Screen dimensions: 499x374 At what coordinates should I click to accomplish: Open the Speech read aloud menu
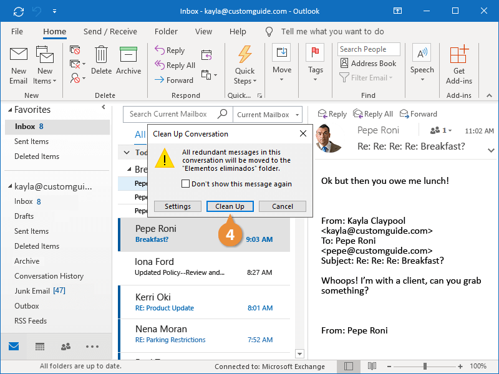pos(422,63)
